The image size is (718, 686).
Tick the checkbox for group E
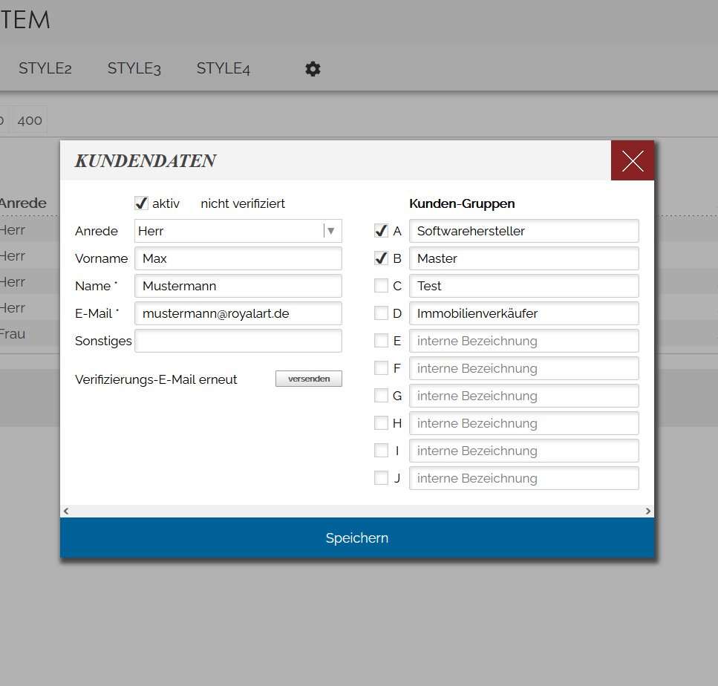click(x=381, y=341)
